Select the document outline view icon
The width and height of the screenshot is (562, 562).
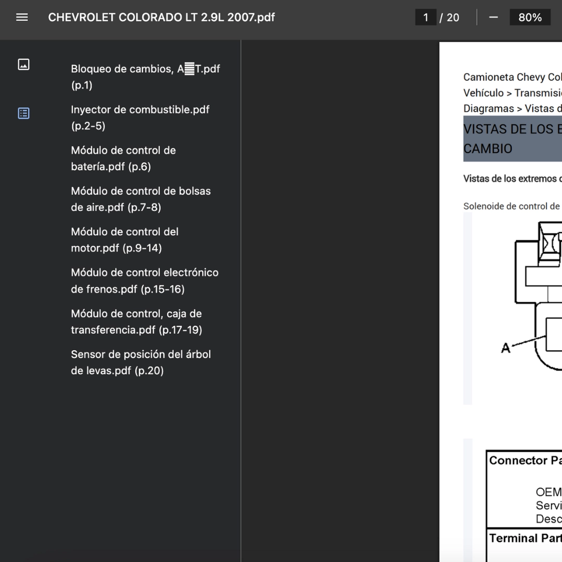23,113
